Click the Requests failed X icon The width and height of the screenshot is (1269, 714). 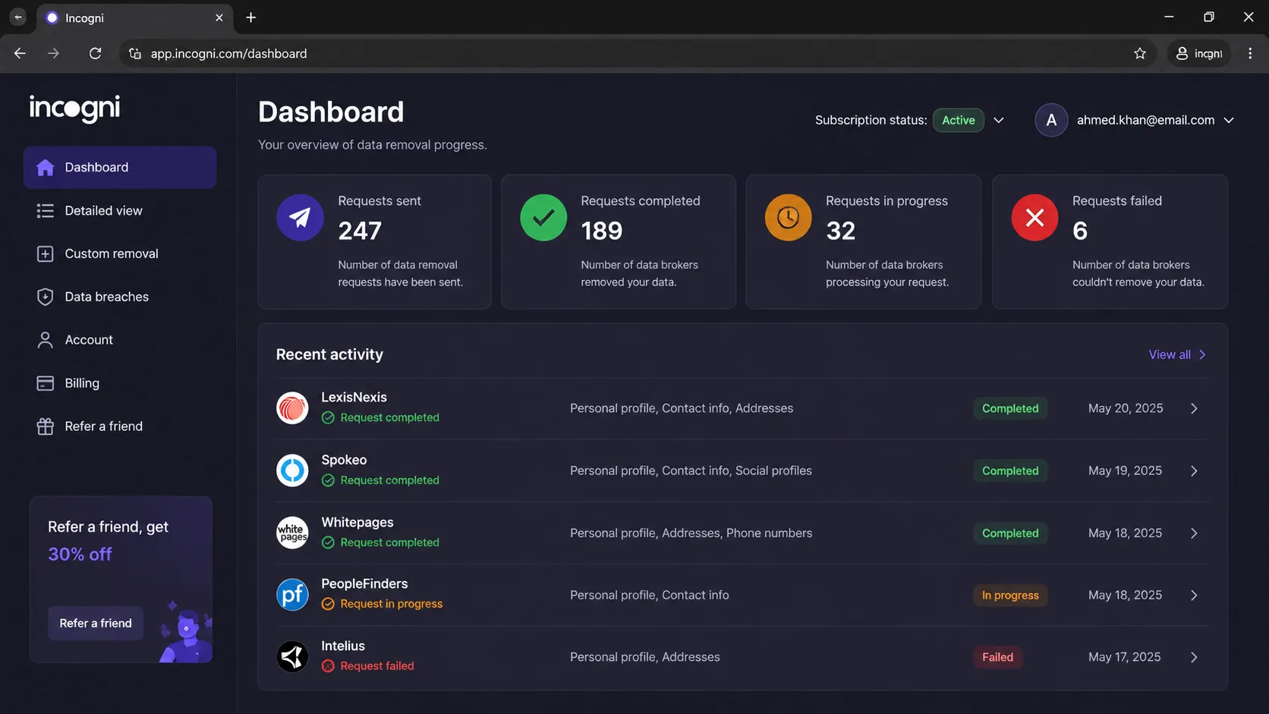(1034, 218)
